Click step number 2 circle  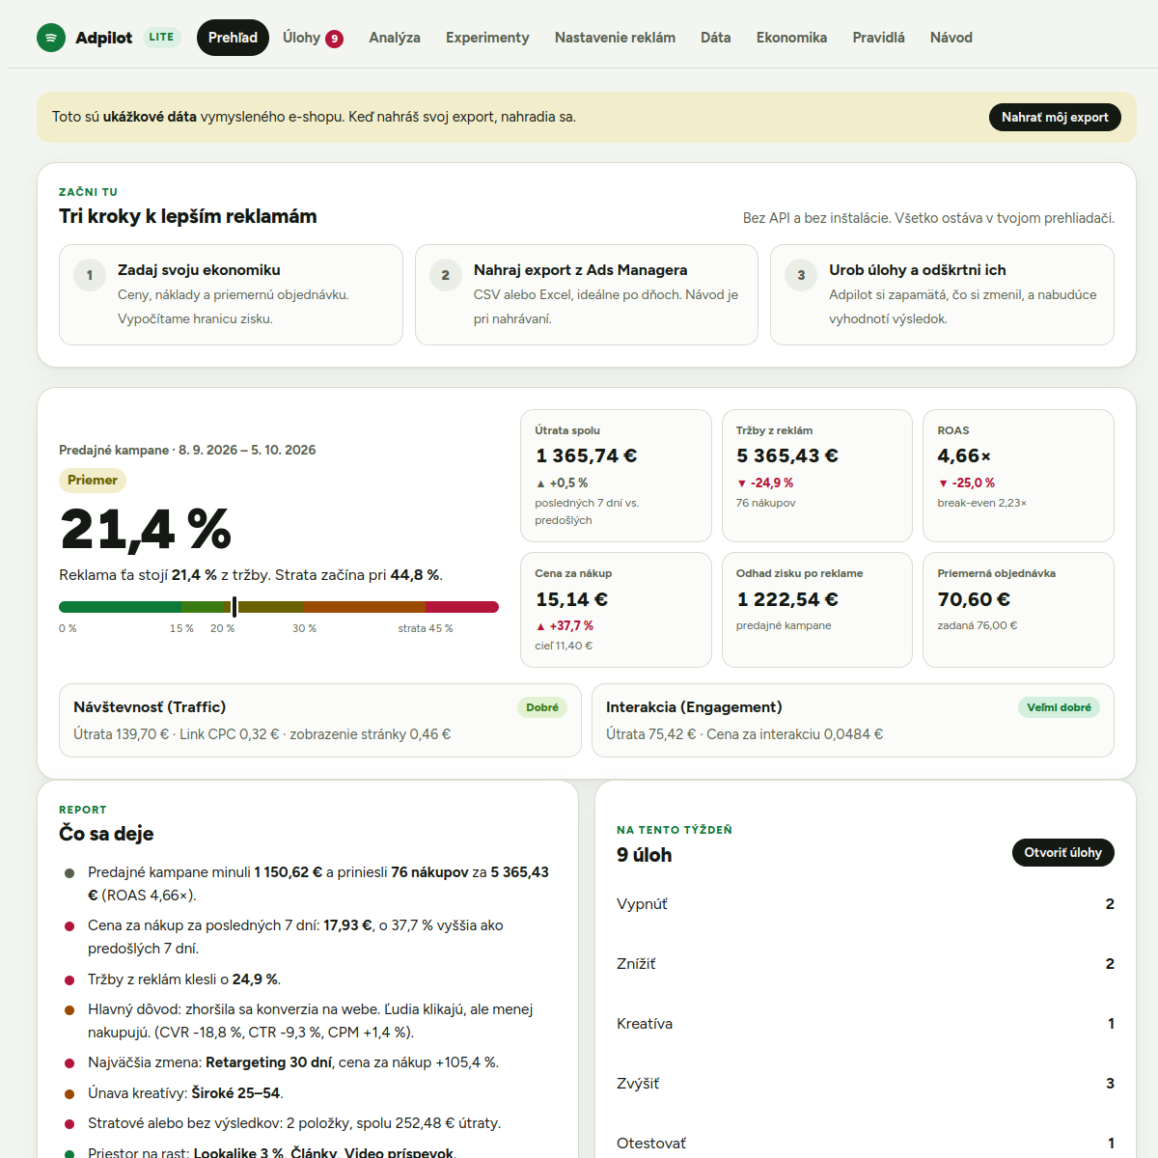445,275
